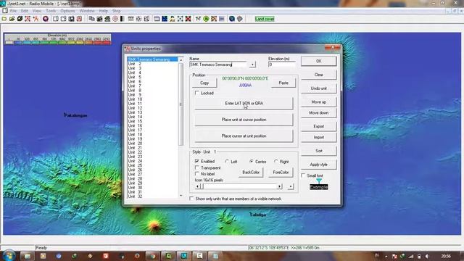Open Windows Explorer from the taskbar
This screenshot has width=464, height=261.
(28, 256)
